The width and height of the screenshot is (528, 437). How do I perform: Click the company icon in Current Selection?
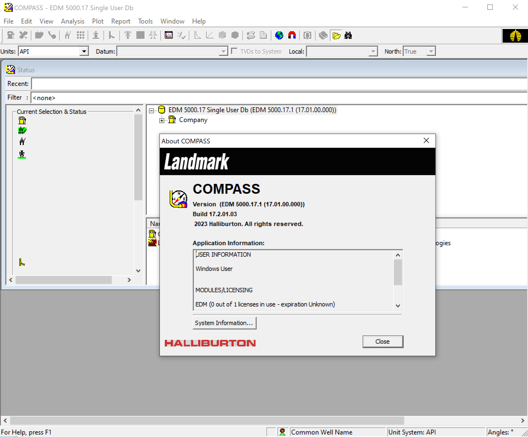[22, 120]
